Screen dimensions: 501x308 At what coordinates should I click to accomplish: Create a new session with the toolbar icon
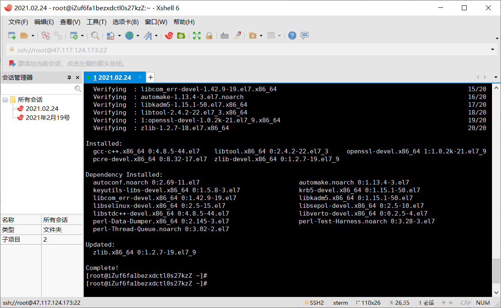pyautogui.click(x=12, y=36)
